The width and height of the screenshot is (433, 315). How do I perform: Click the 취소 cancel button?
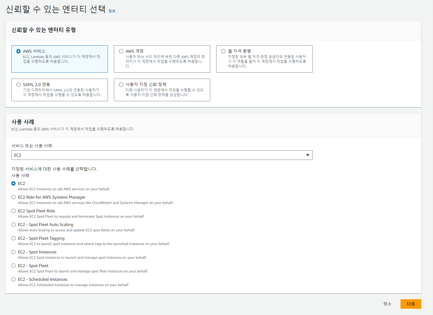pyautogui.click(x=387, y=304)
